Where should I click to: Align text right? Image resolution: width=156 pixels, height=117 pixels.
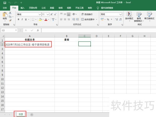pyautogui.click(x=69, y=19)
